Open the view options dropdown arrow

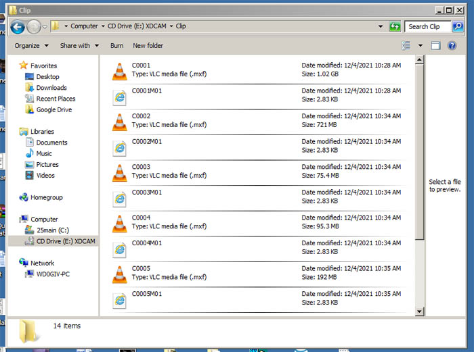coord(421,46)
